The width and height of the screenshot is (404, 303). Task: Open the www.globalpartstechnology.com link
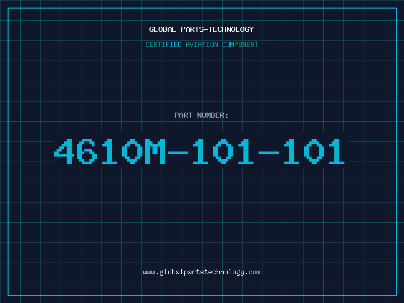click(201, 272)
